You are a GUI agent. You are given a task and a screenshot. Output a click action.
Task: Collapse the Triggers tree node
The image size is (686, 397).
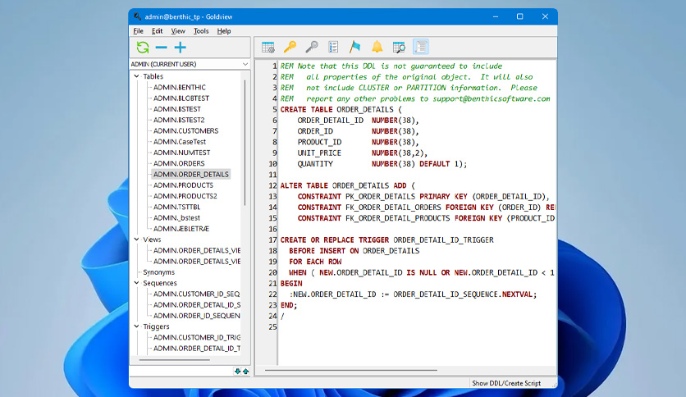tap(136, 326)
